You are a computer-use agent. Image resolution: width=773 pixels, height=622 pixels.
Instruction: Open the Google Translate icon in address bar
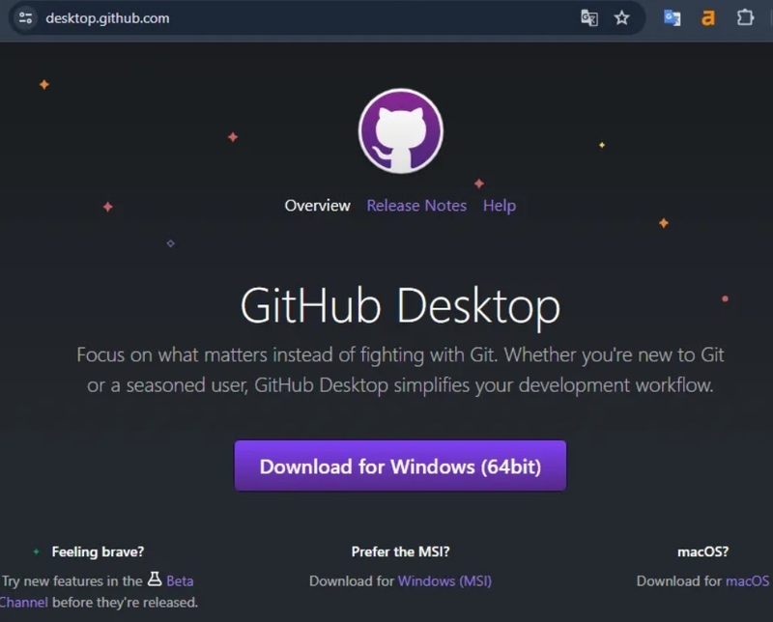[x=589, y=18]
